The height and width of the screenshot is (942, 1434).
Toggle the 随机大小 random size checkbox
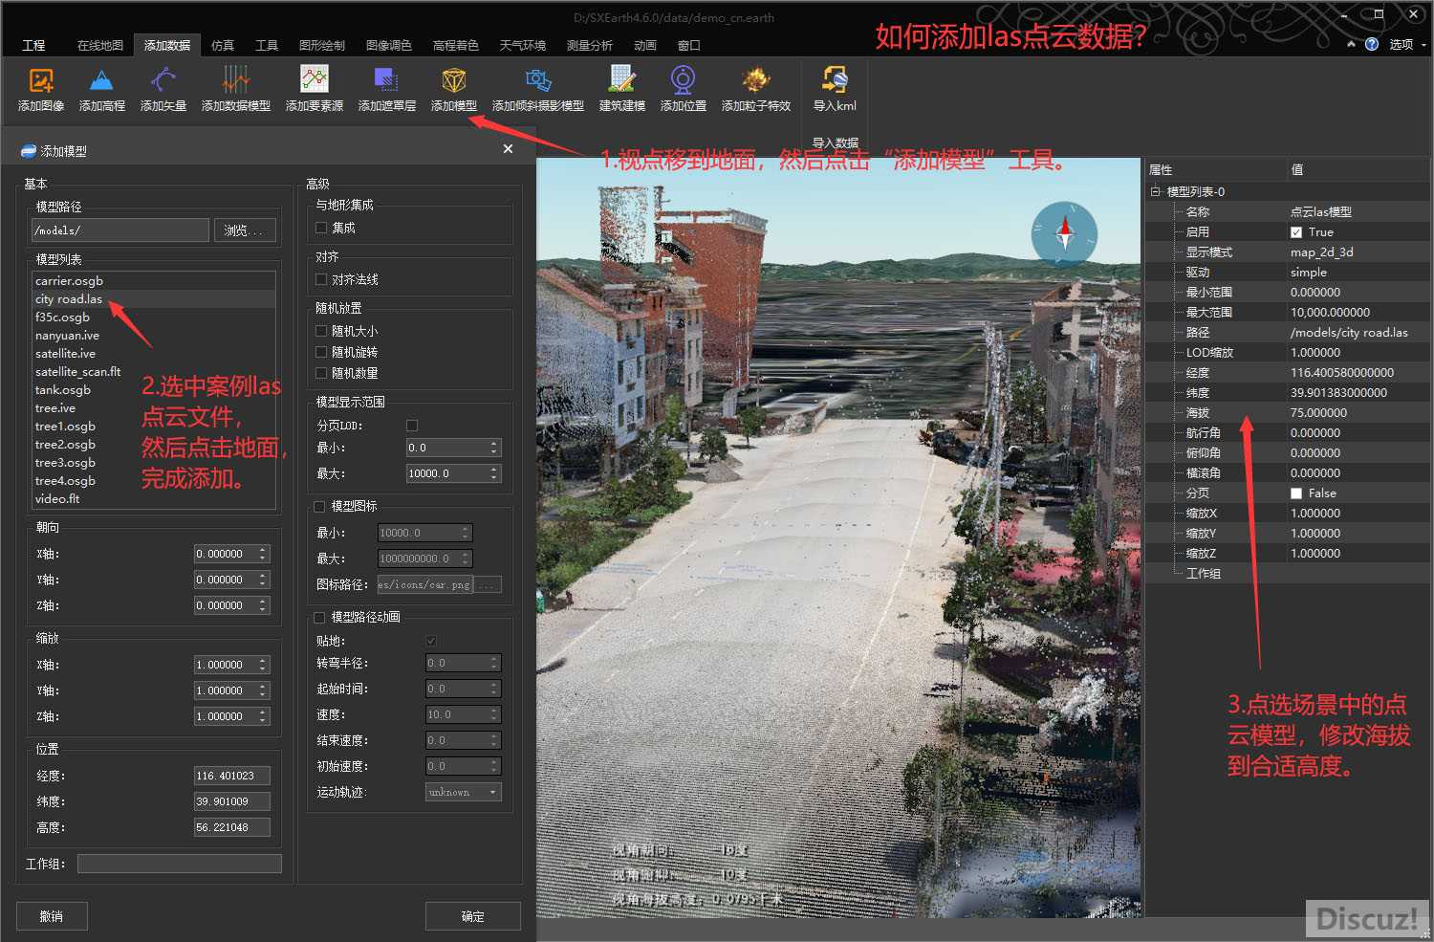[x=321, y=331]
